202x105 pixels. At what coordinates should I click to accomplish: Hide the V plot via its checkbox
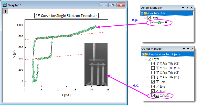point(153,23)
